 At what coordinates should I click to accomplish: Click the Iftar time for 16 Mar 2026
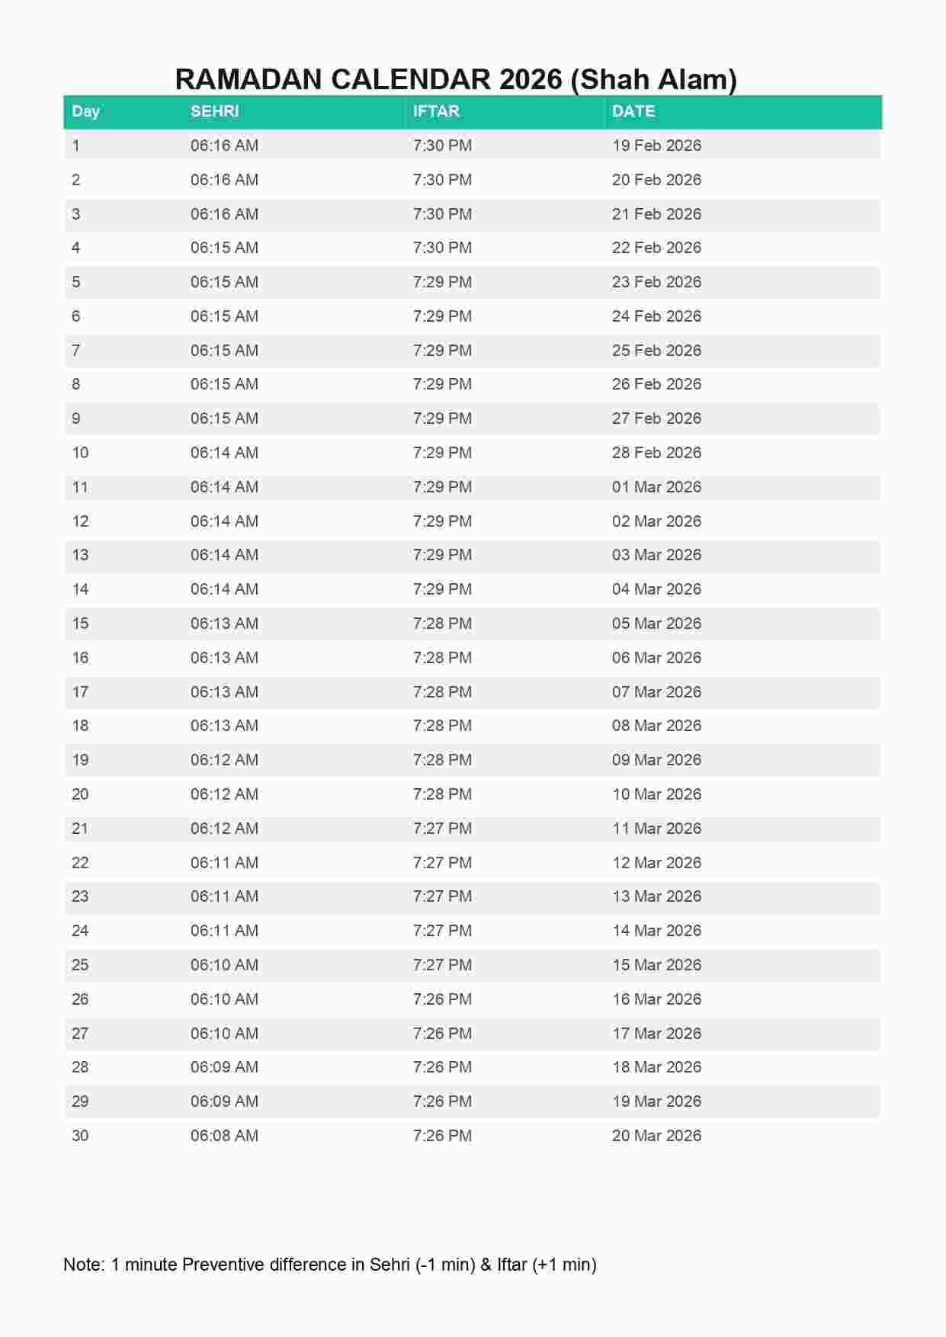tap(442, 999)
